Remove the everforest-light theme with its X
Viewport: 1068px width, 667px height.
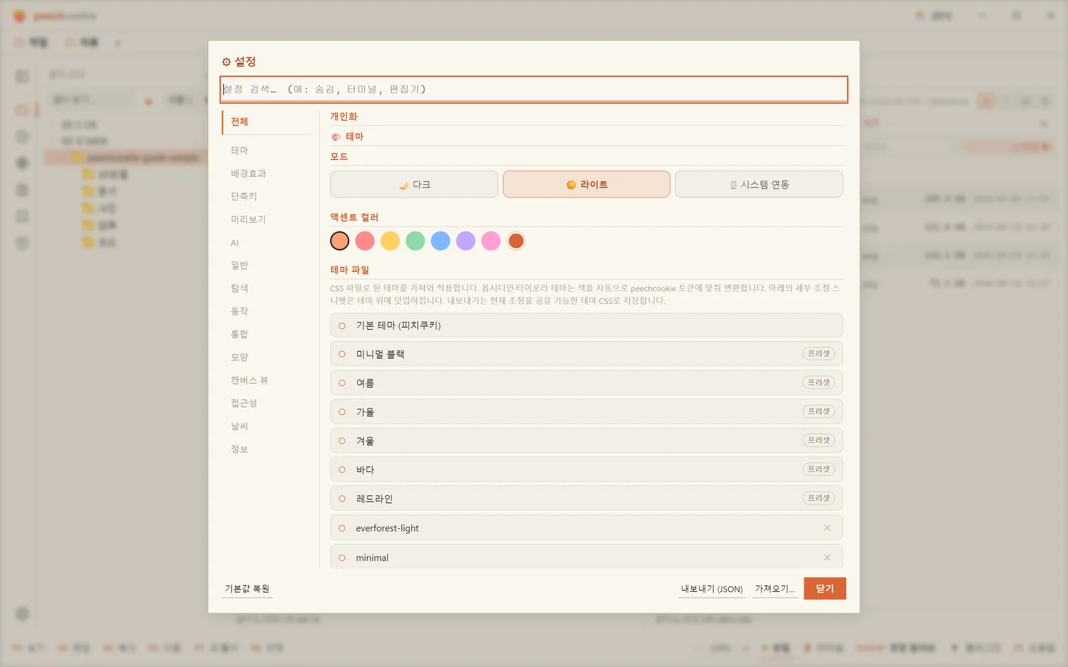point(827,528)
